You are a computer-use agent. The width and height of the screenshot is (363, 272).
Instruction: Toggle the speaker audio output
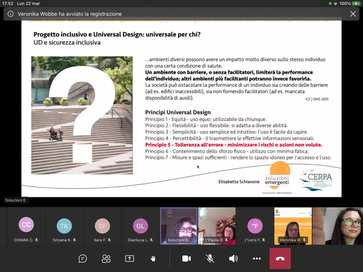tap(233, 259)
